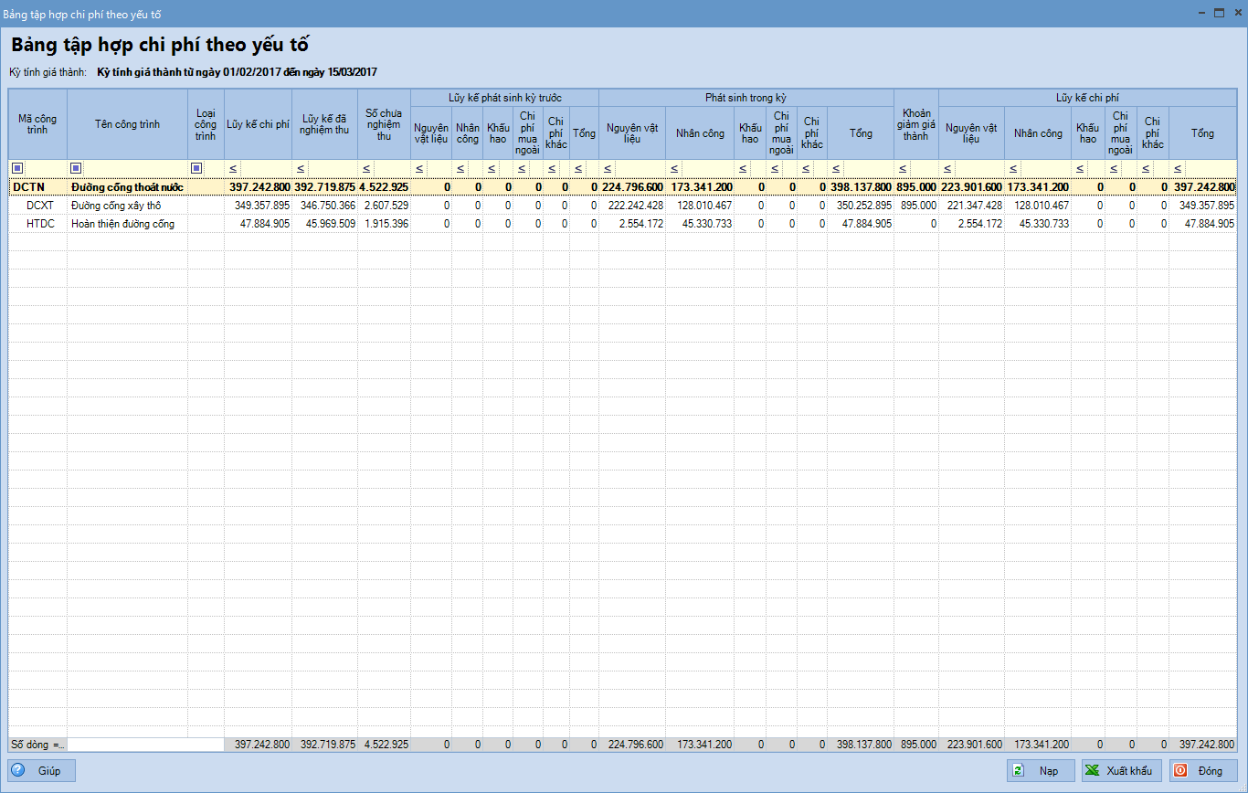Select the DCTN Đường cống thoát nước row
The height and width of the screenshot is (793, 1248).
coord(128,187)
